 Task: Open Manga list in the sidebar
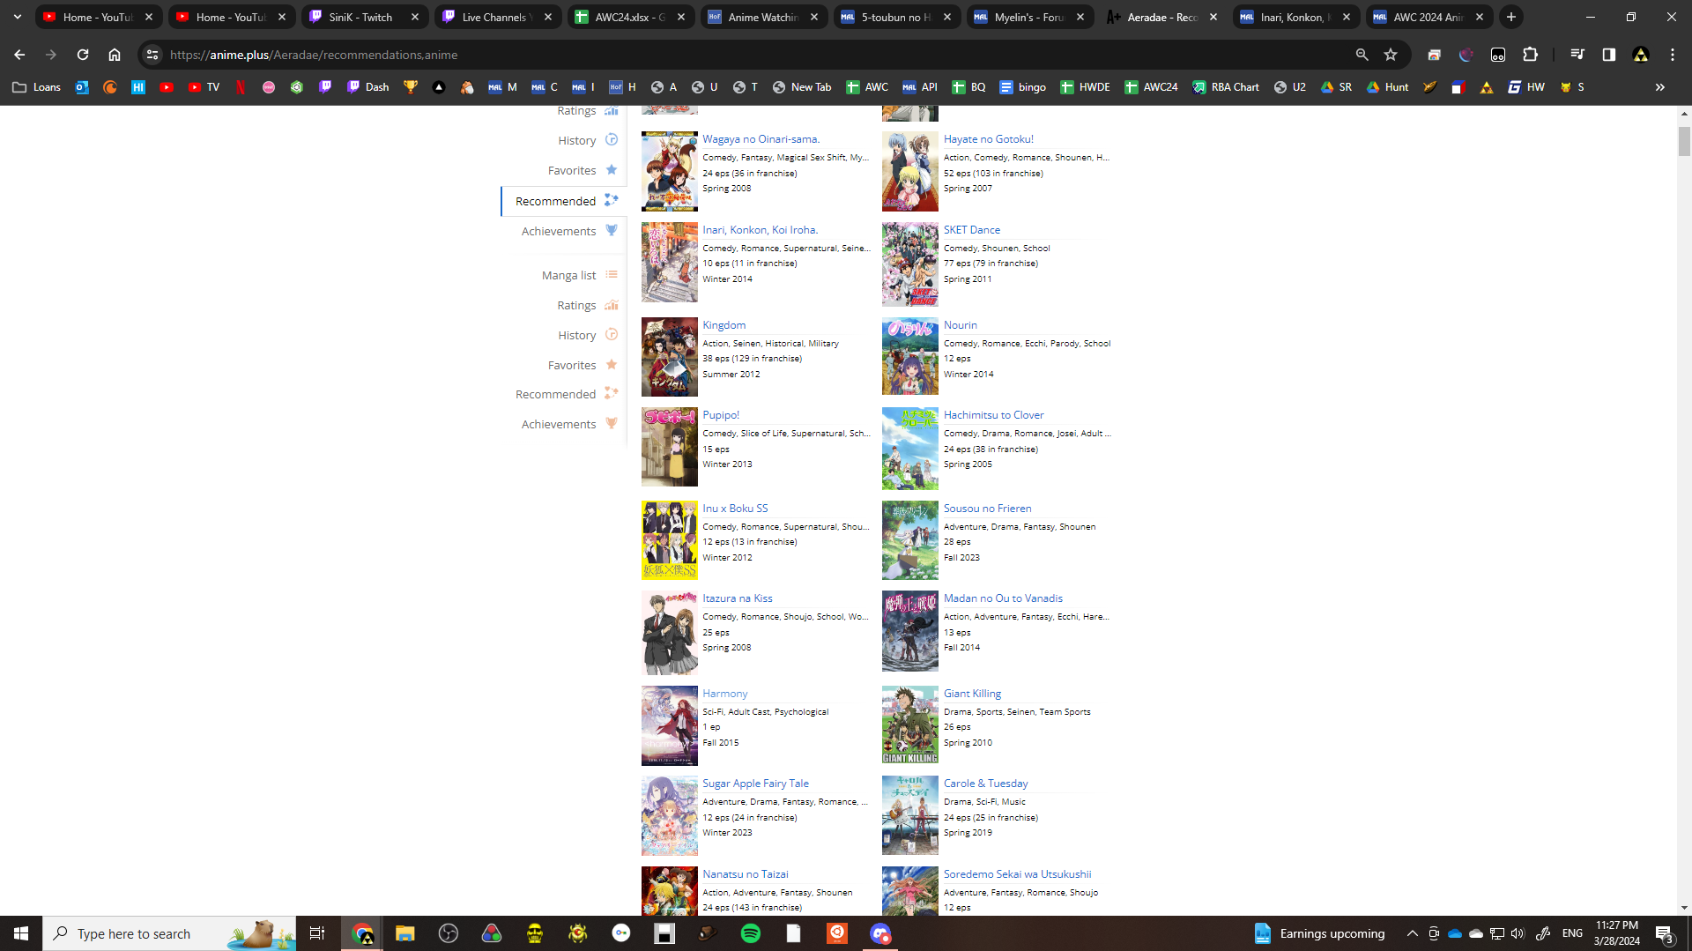tap(568, 275)
